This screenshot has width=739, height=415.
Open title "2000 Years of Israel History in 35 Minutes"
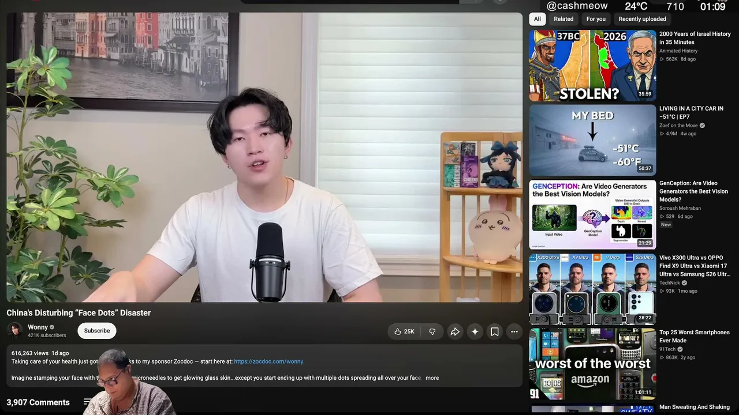(695, 38)
